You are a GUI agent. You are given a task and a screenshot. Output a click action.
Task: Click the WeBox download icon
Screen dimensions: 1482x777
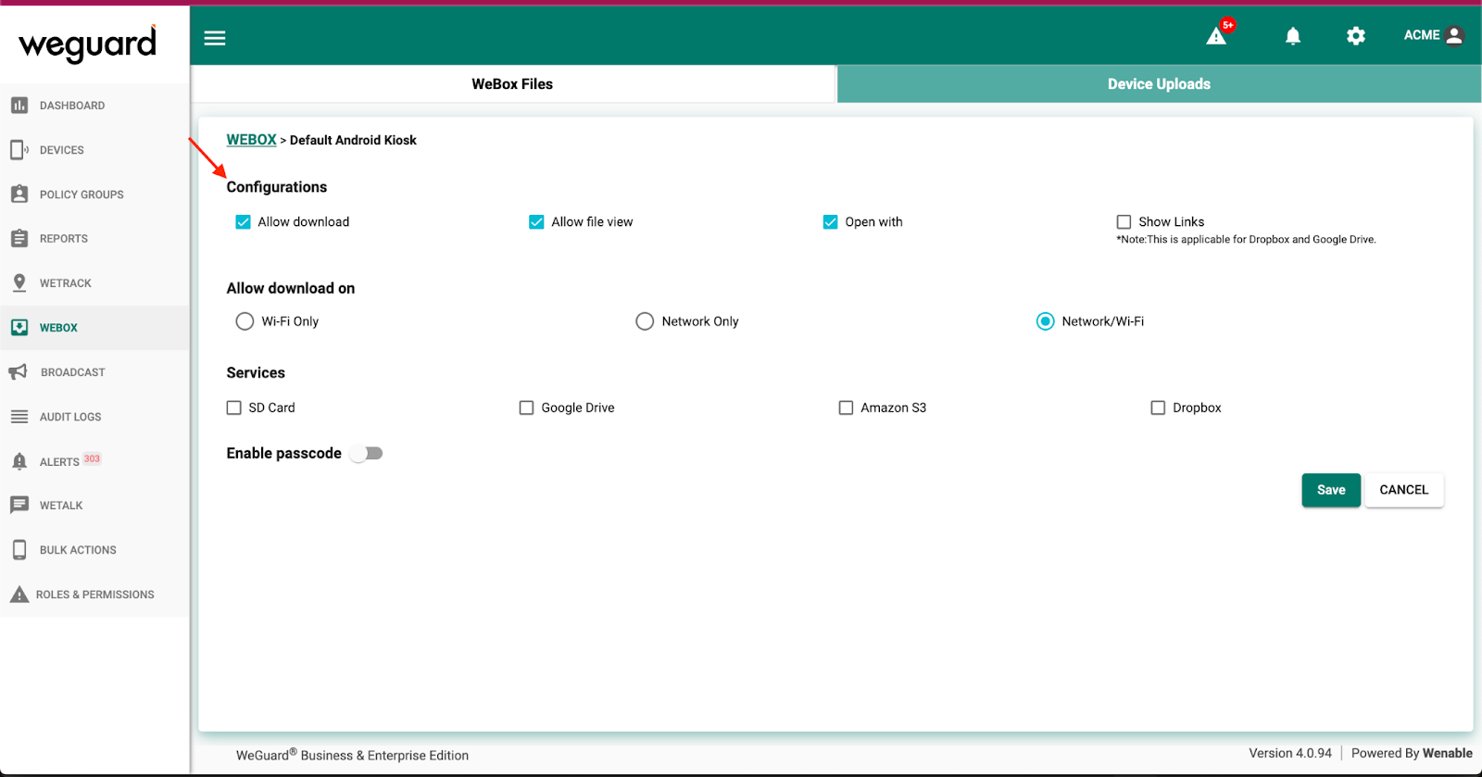[x=19, y=328]
